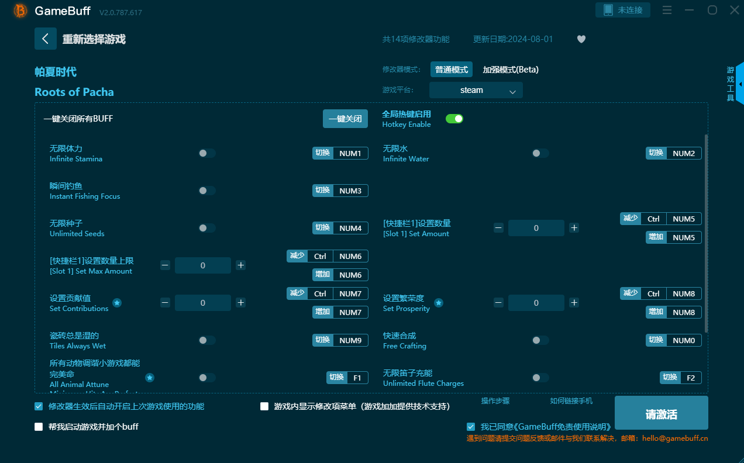The width and height of the screenshot is (744, 463).
Task: Click the GameBuff logo icon
Action: 20,11
